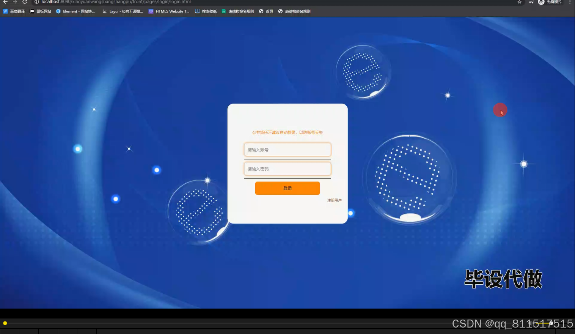Image resolution: width=575 pixels, height=334 pixels.
Task: Bookmark this page with the star icon
Action: click(520, 2)
